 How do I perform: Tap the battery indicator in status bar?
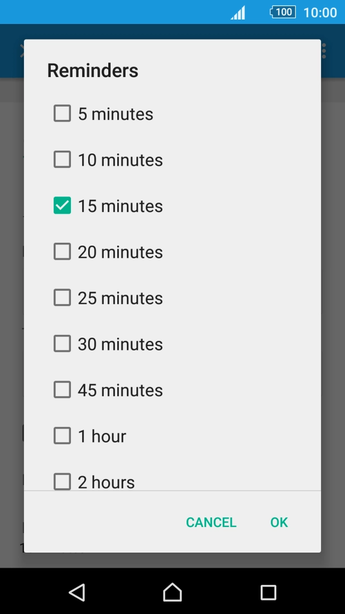tap(282, 12)
